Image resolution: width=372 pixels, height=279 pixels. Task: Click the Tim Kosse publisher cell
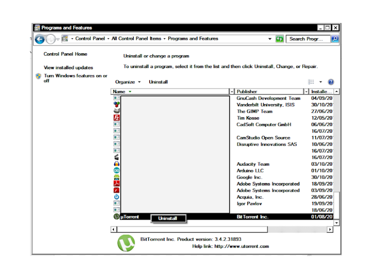[x=248, y=118]
